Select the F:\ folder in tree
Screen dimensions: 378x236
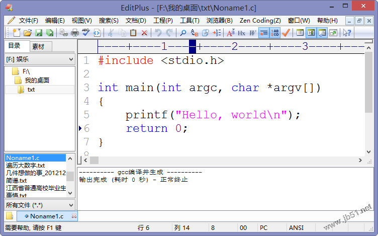coord(21,71)
